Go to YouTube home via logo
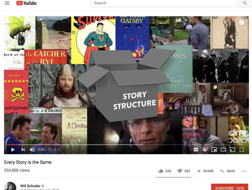Image resolution: width=252 pixels, height=190 pixels. 27,3
